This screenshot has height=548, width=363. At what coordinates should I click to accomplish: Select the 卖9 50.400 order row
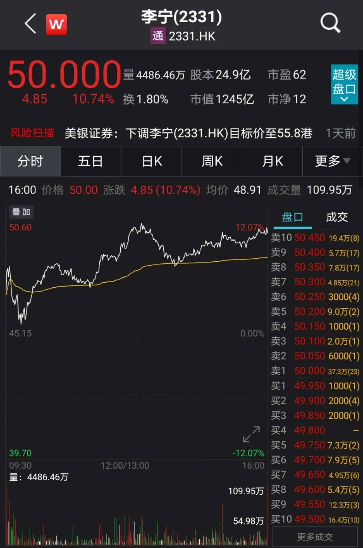pyautogui.click(x=315, y=252)
